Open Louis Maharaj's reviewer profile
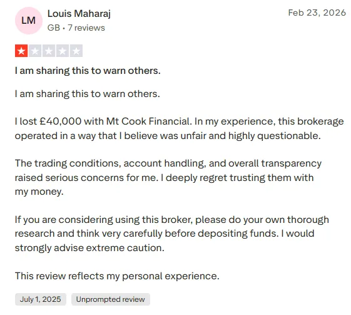351x315 pixels. [x=79, y=14]
